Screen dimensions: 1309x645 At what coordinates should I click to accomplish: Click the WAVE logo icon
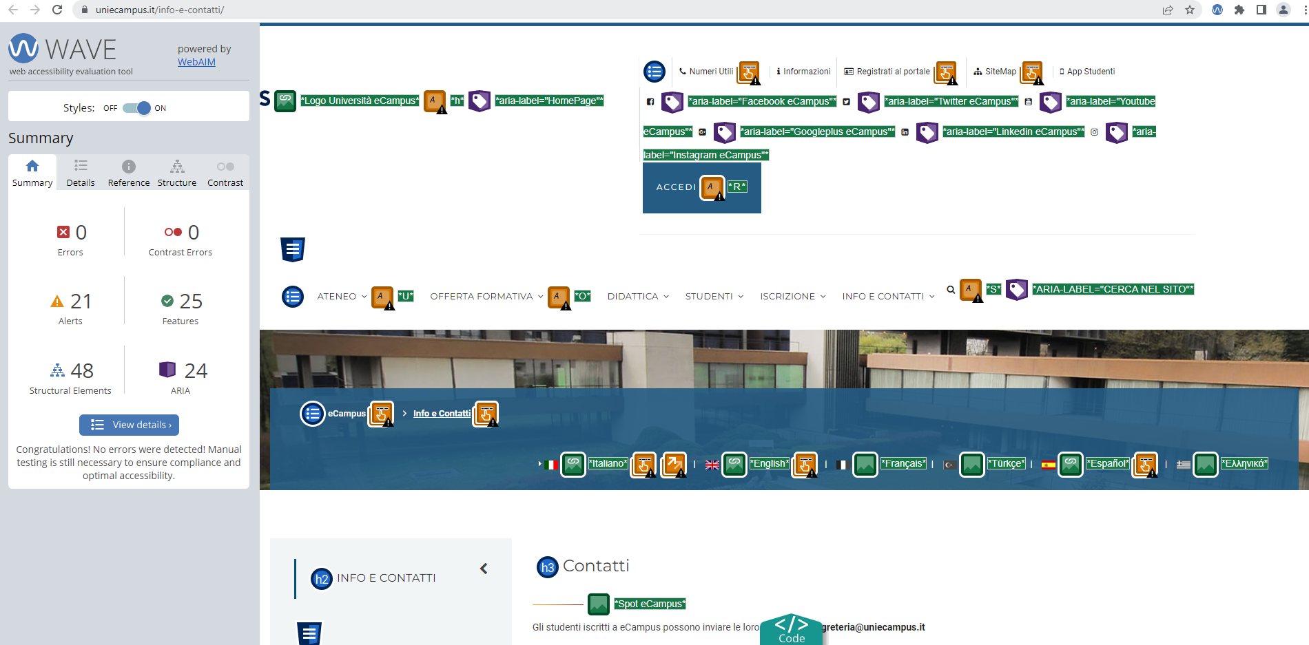coord(23,48)
